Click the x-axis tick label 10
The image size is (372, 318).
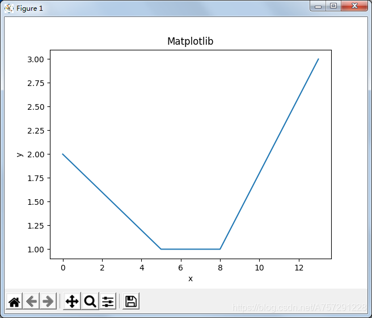pos(259,268)
